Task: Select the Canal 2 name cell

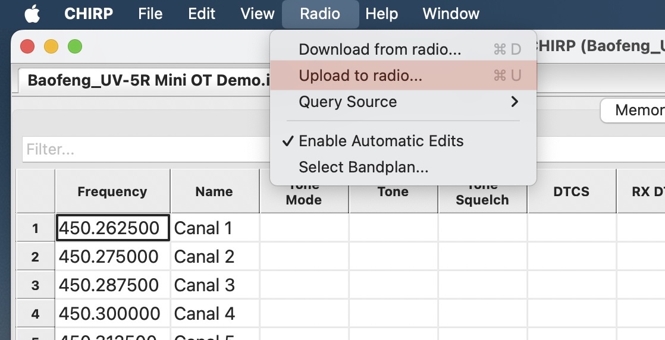Action: click(215, 256)
